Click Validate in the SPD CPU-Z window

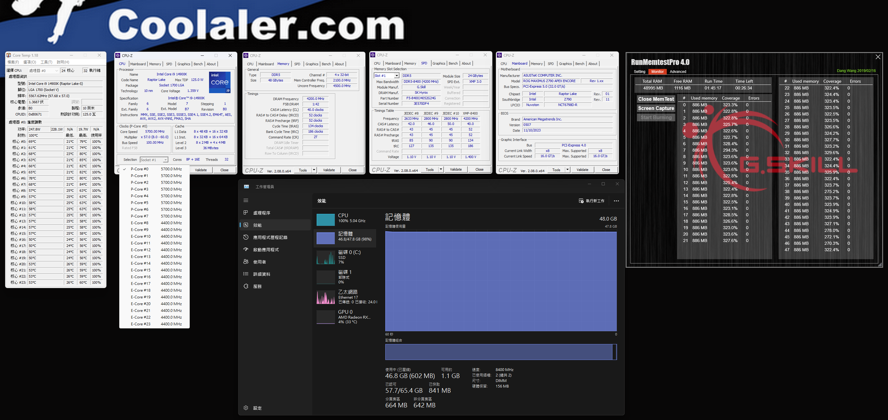[x=456, y=169]
